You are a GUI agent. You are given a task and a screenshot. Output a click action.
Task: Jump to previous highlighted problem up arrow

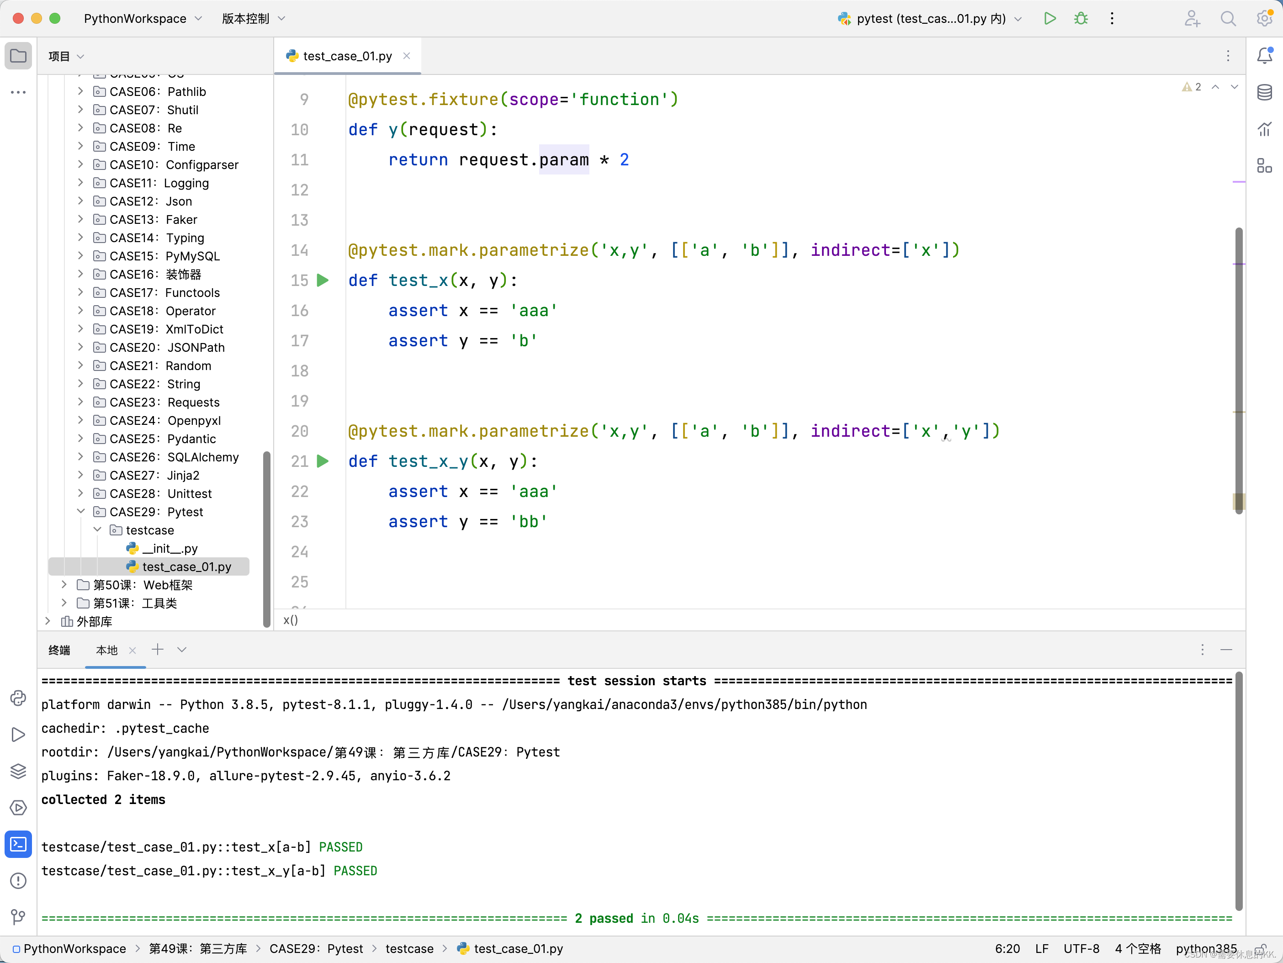pyautogui.click(x=1215, y=87)
